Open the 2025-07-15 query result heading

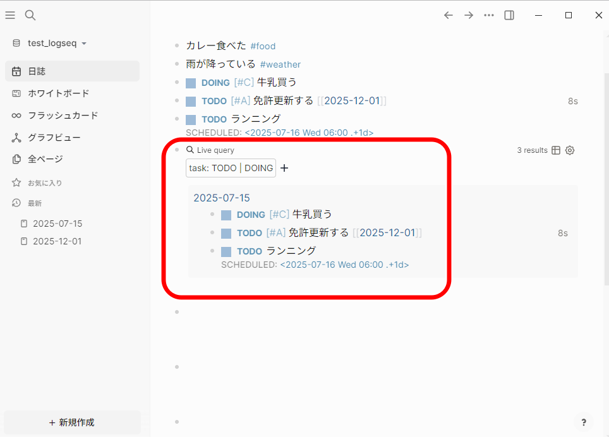(x=222, y=198)
